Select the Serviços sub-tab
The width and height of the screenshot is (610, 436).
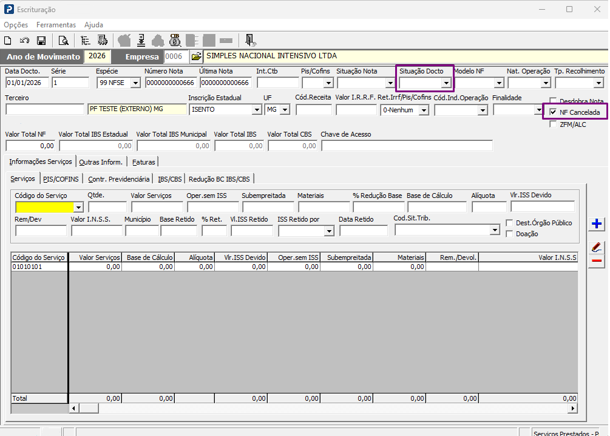pyautogui.click(x=22, y=179)
